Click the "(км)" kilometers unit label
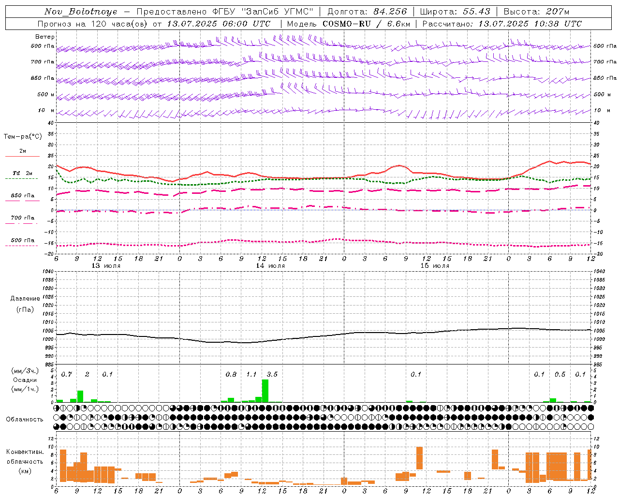Viewport: 619px width, 495px height. 25,470
